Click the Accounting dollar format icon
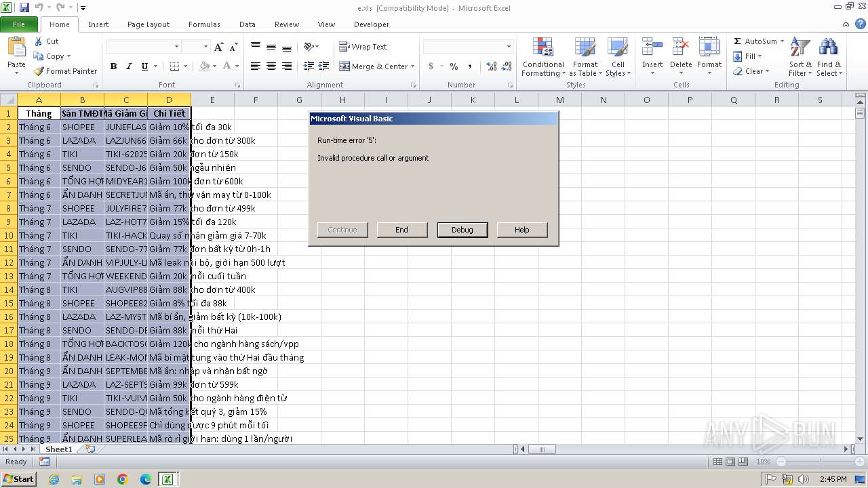The height and width of the screenshot is (488, 868). tap(431, 66)
